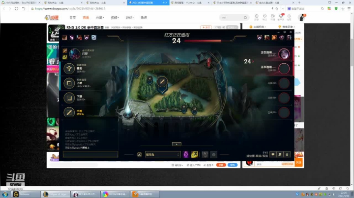The width and height of the screenshot is (354, 198).
Task: Click the microphone voice button at bottom right
Action: [x=287, y=154]
